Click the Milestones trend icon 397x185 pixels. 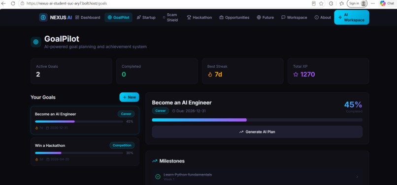coord(155,161)
